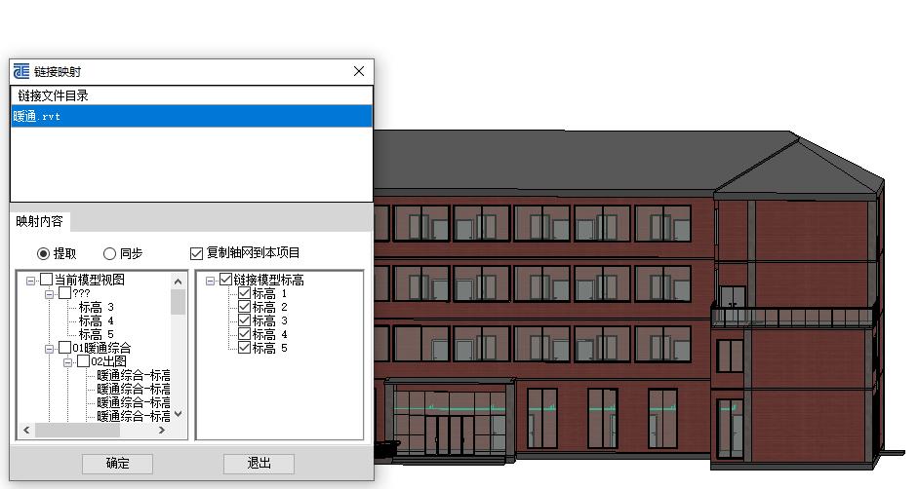Click the 链接映射 dialog title bar icon
The image size is (918, 489).
21,71
